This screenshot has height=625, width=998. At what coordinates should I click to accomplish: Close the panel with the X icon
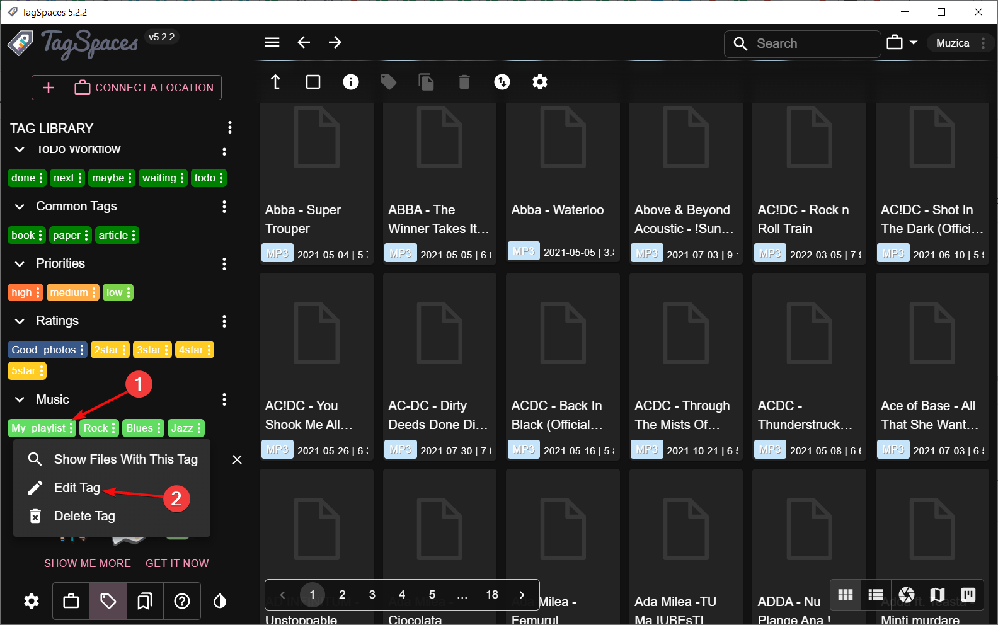[x=237, y=460]
